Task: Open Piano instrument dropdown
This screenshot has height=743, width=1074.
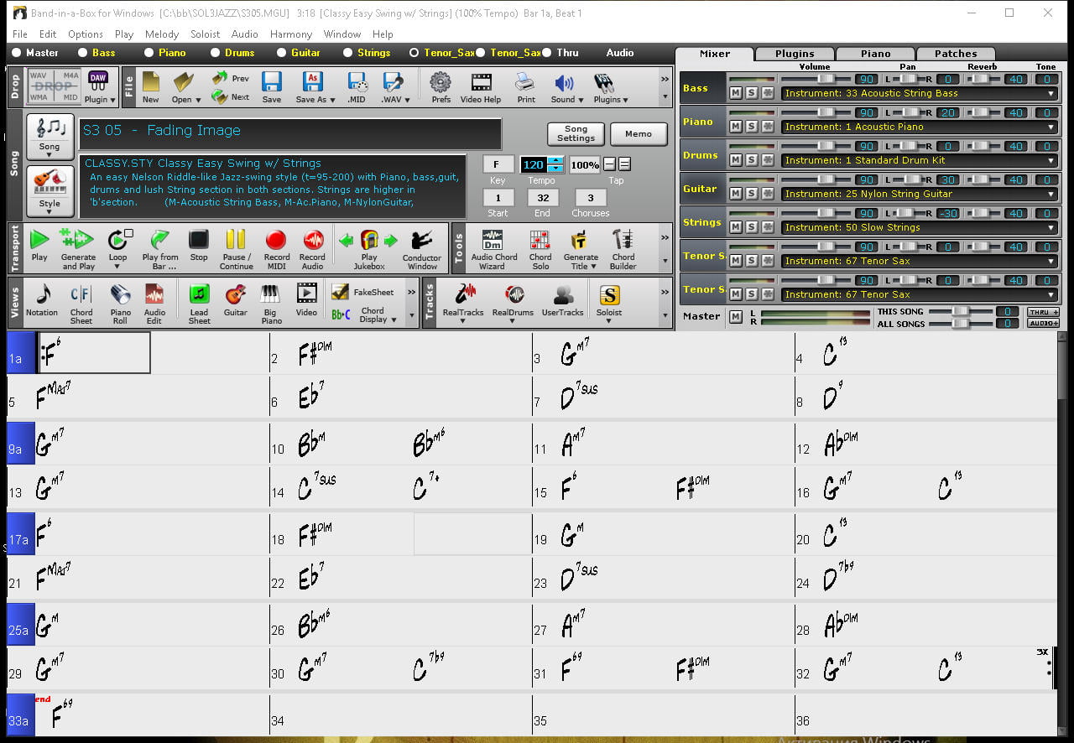Action: (1051, 127)
